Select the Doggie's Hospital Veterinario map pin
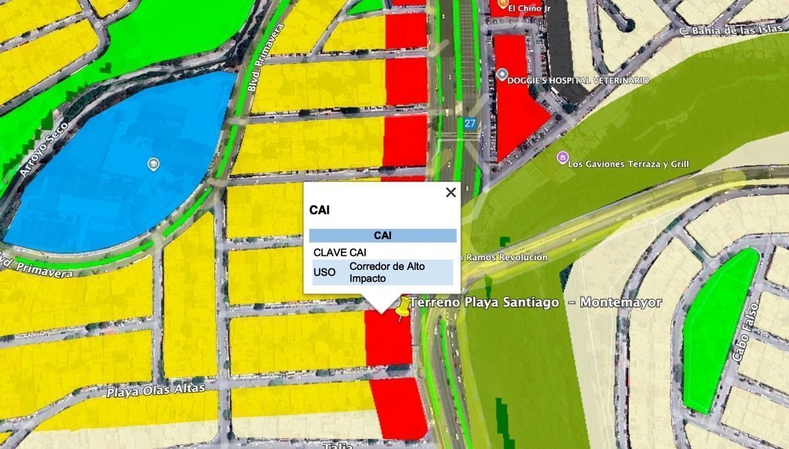 (502, 75)
